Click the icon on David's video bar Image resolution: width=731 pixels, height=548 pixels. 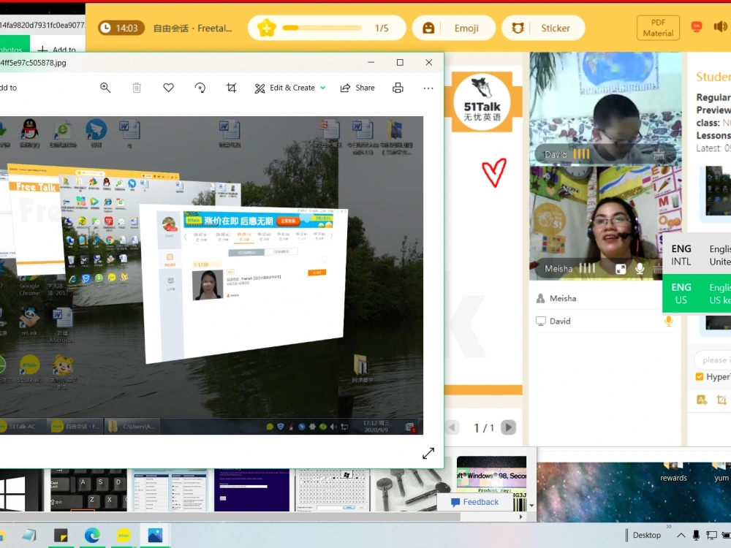pos(659,155)
